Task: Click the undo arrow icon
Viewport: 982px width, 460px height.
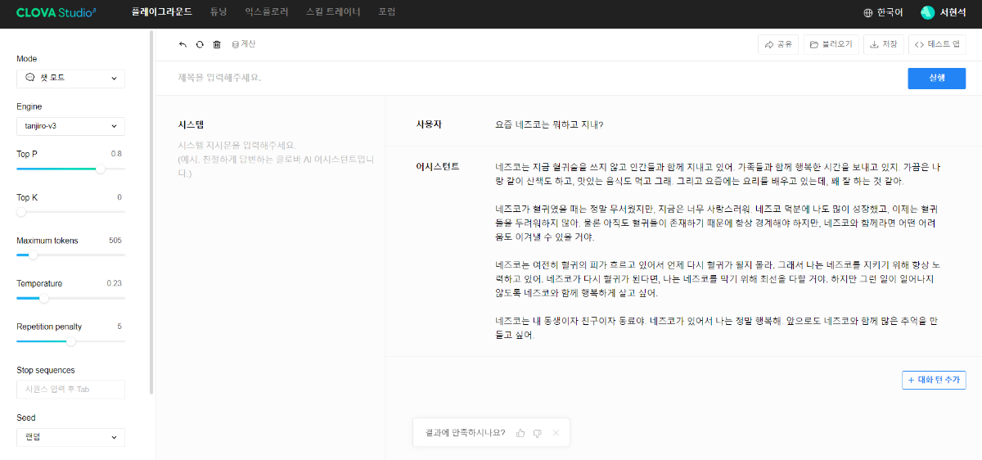Action: click(182, 44)
